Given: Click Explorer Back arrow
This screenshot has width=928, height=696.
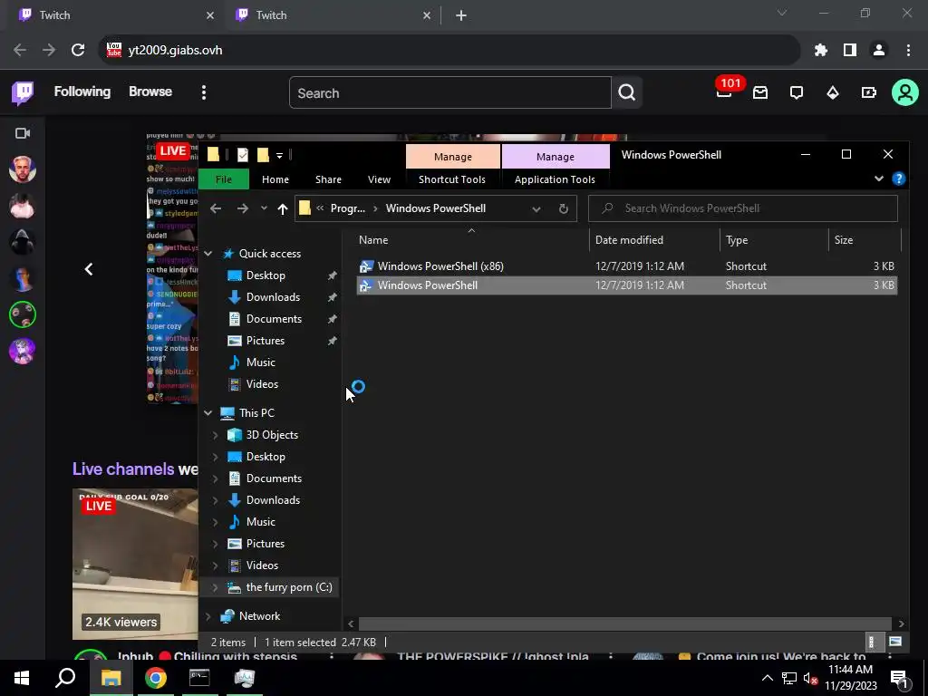Looking at the screenshot, I should 216,208.
